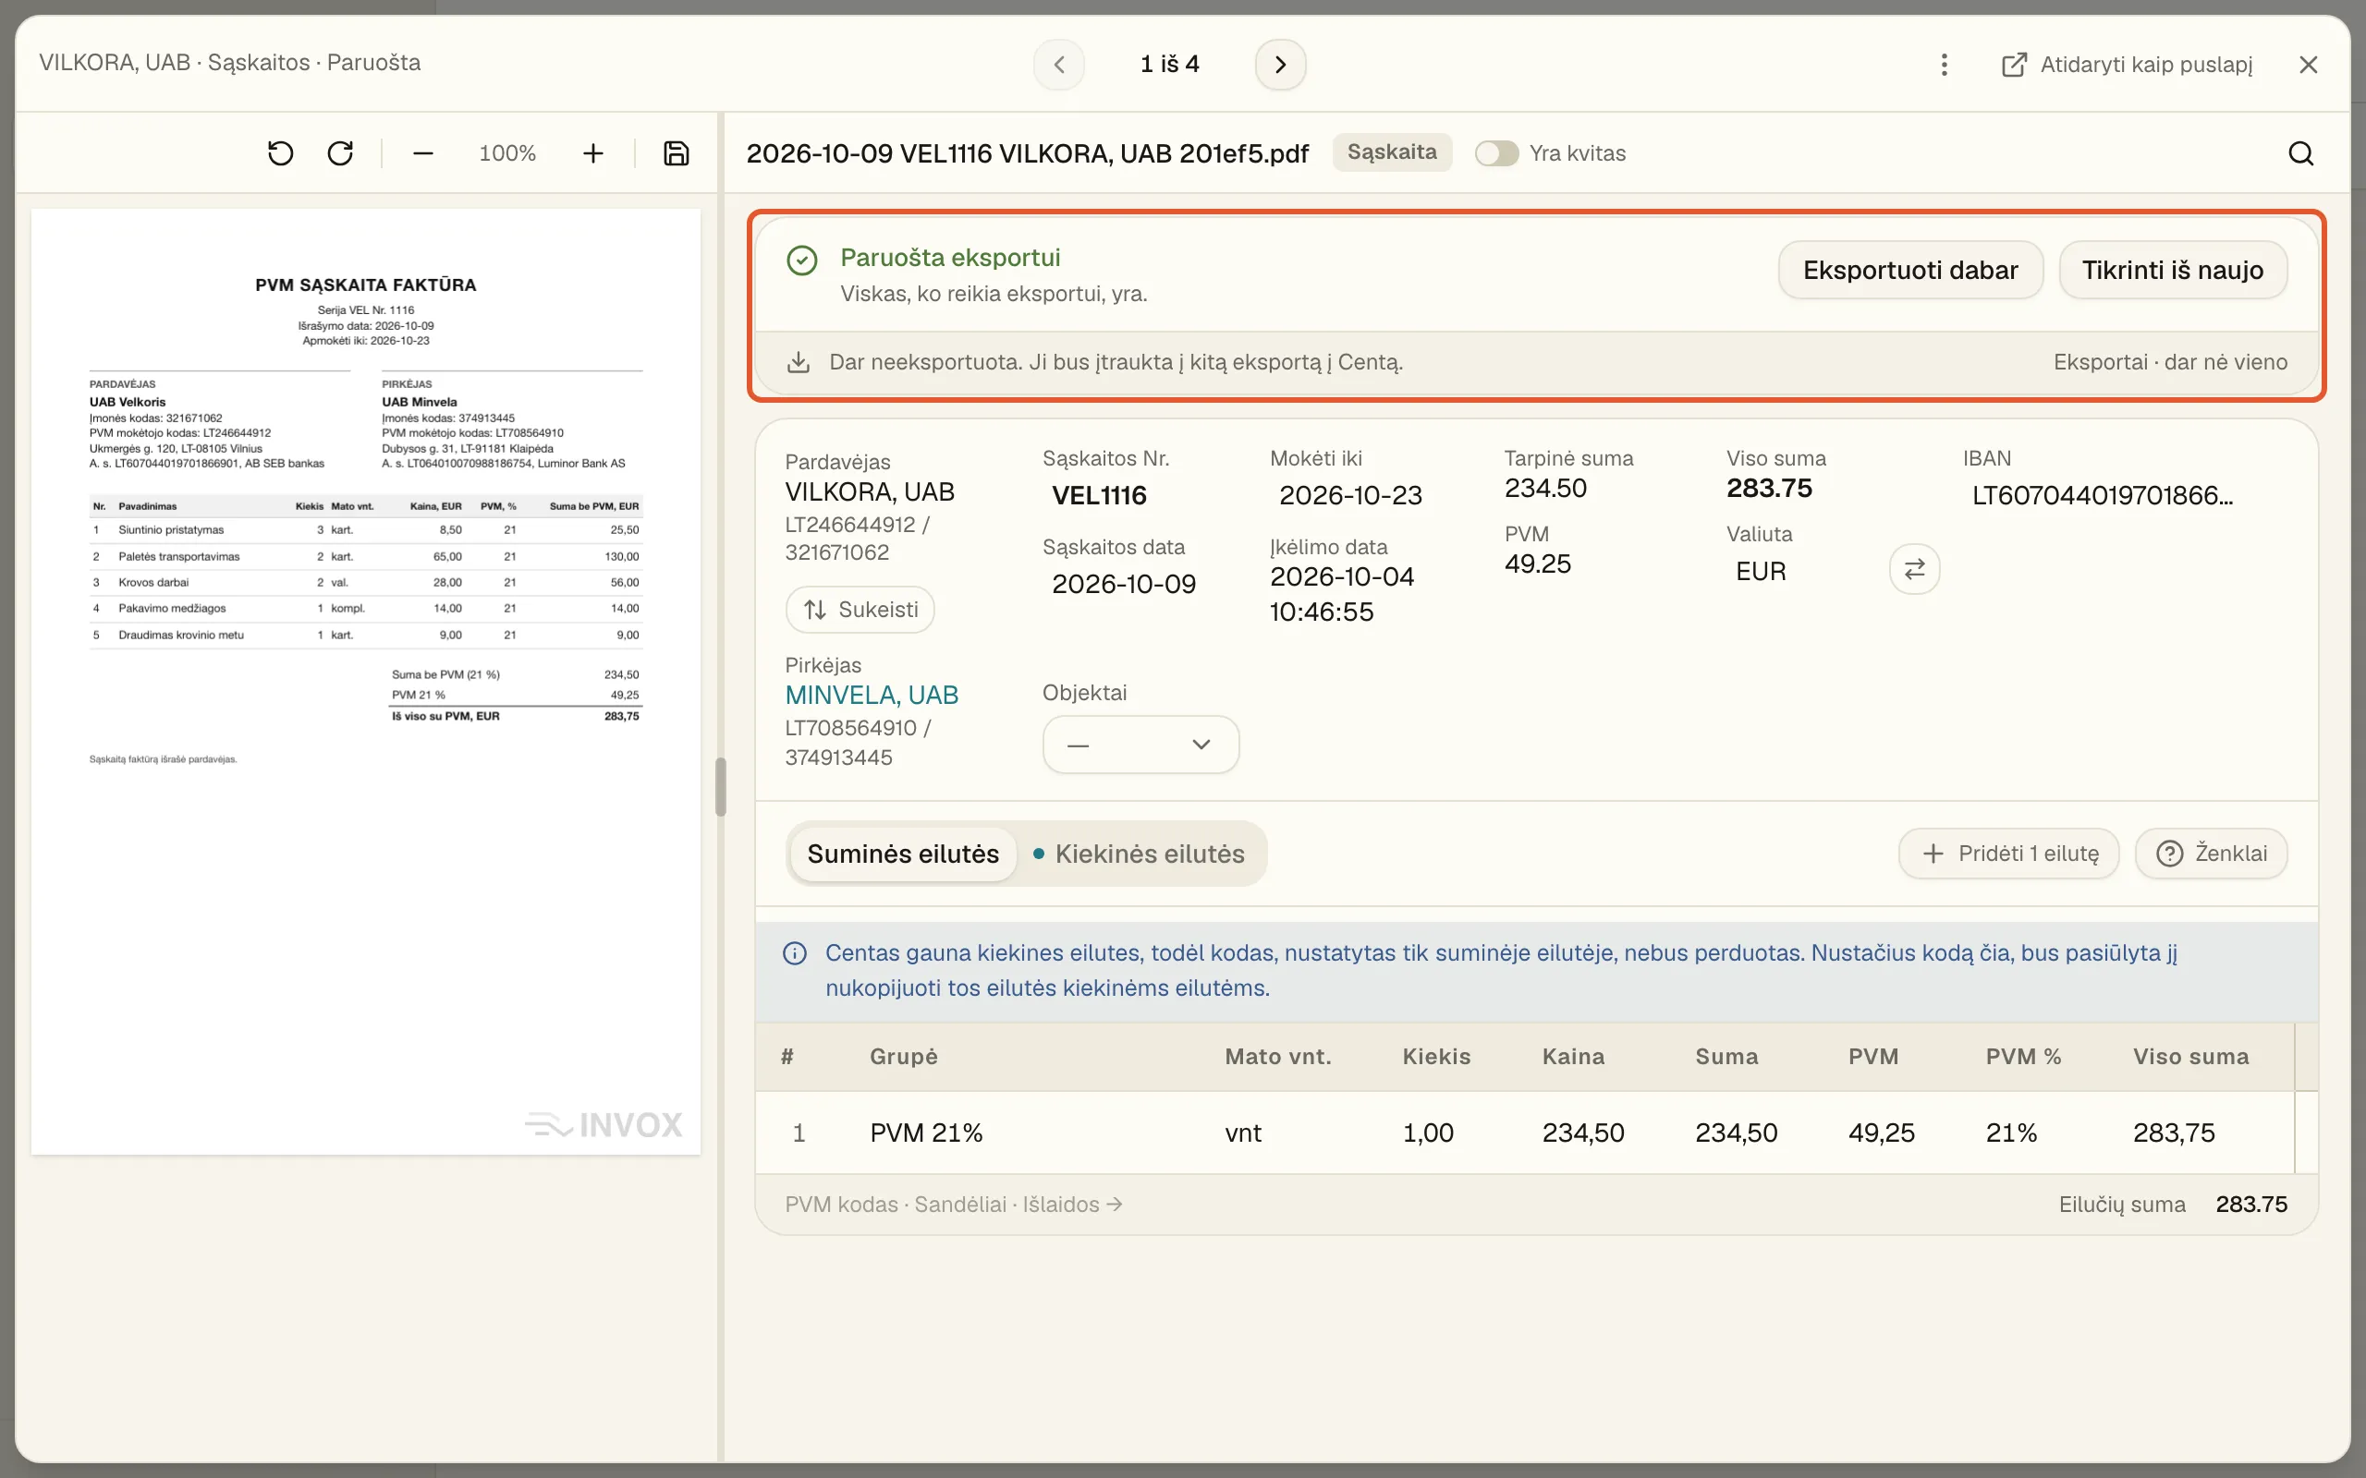Click the currency swap arrows icon
This screenshot has width=2366, height=1478.
pos(1914,569)
